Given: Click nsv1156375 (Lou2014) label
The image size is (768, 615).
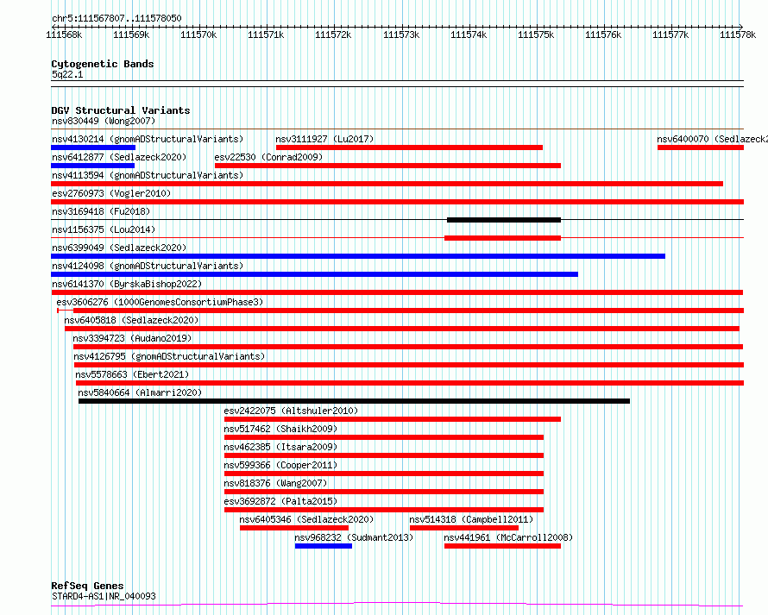Looking at the screenshot, I should pyautogui.click(x=104, y=229).
